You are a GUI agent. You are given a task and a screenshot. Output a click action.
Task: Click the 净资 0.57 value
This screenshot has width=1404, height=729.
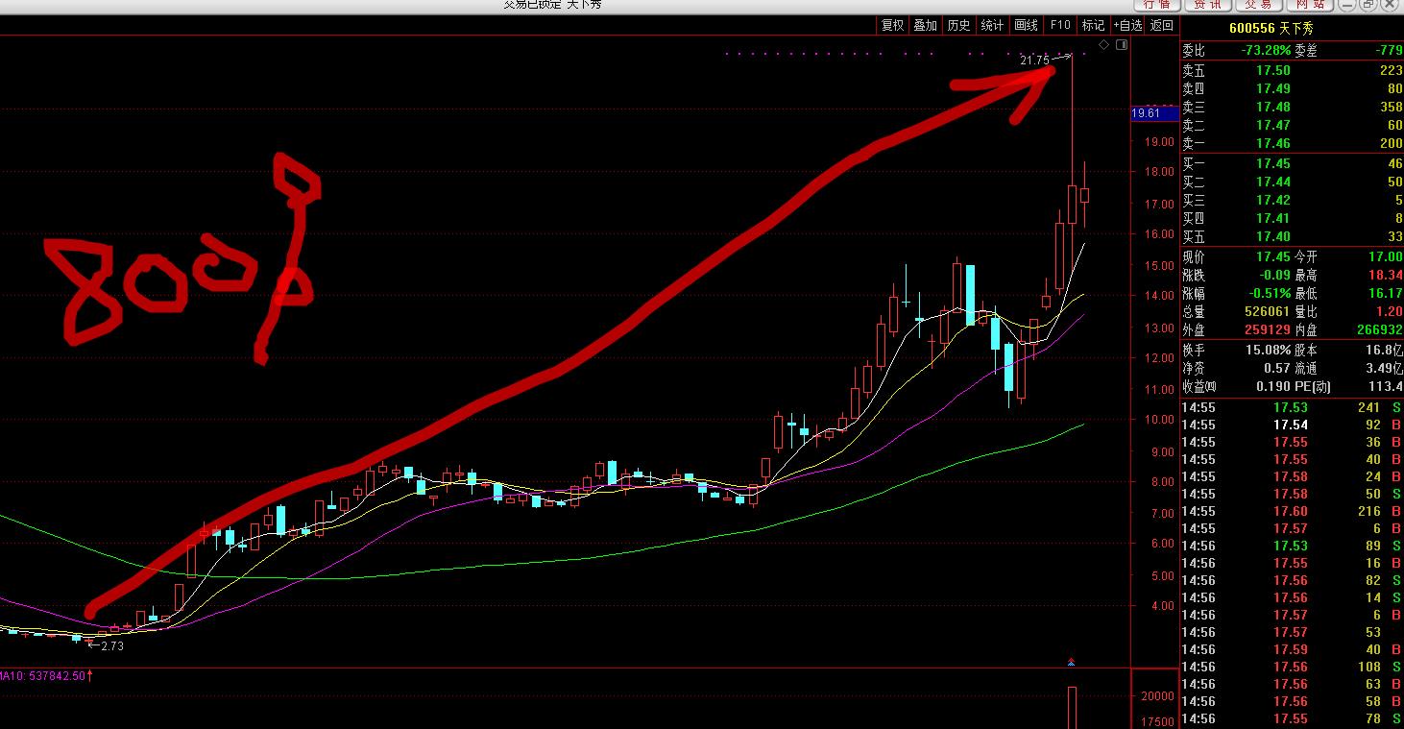[x=1276, y=368]
